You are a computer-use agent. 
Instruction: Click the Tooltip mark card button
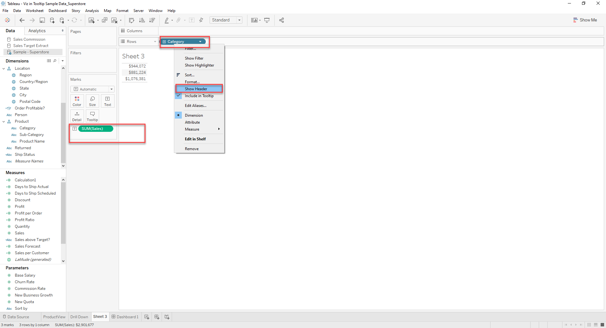coord(92,116)
